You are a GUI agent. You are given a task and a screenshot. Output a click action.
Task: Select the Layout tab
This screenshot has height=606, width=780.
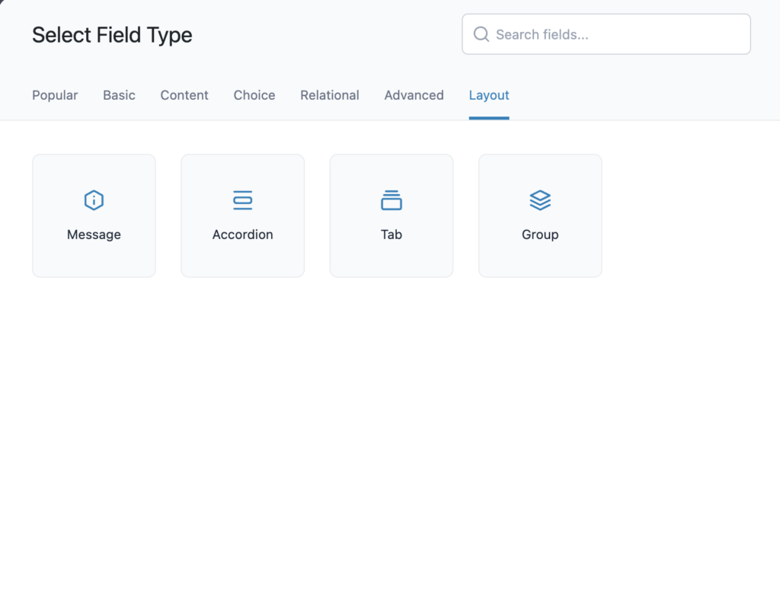[x=489, y=95]
